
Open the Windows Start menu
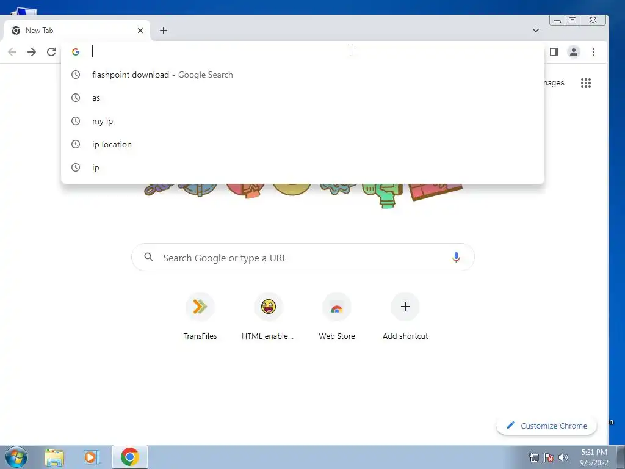click(x=16, y=457)
